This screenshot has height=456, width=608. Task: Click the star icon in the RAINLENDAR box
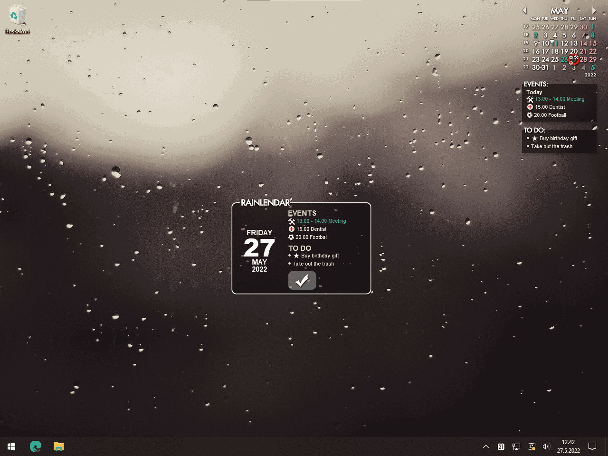point(296,256)
